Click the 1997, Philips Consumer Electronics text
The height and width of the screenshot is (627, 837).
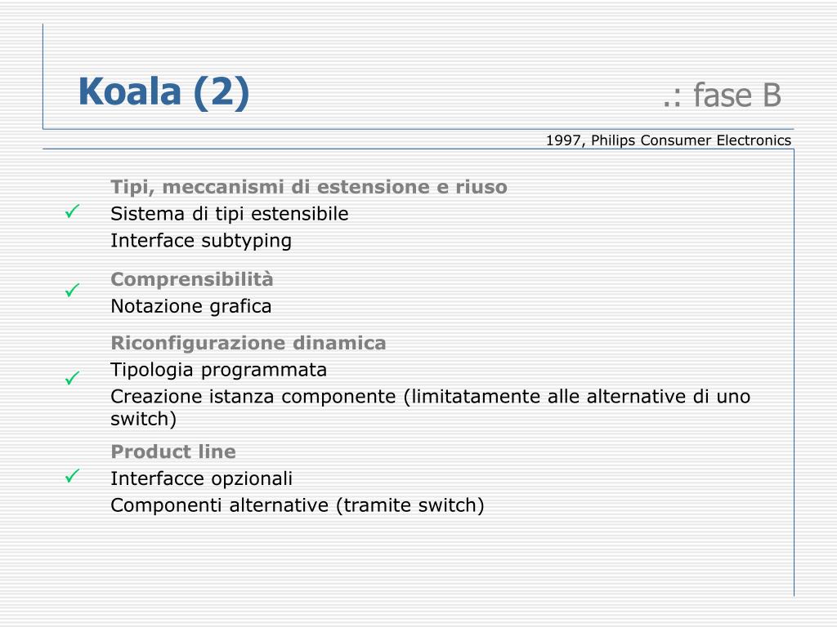point(669,140)
